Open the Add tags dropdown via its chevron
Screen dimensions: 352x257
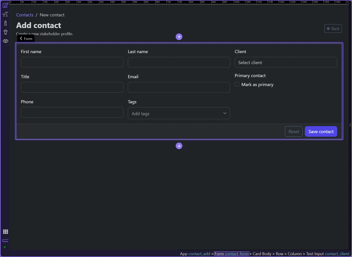click(225, 113)
